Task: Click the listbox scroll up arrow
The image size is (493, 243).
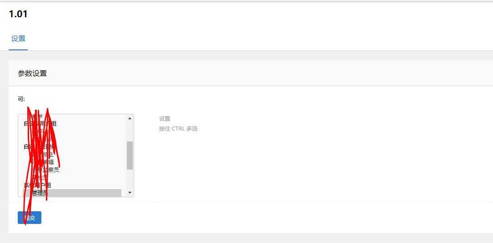Action: tap(130, 118)
